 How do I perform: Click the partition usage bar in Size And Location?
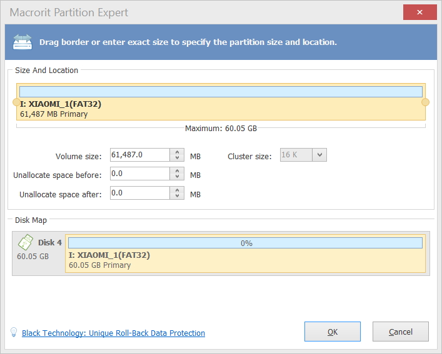click(221, 92)
